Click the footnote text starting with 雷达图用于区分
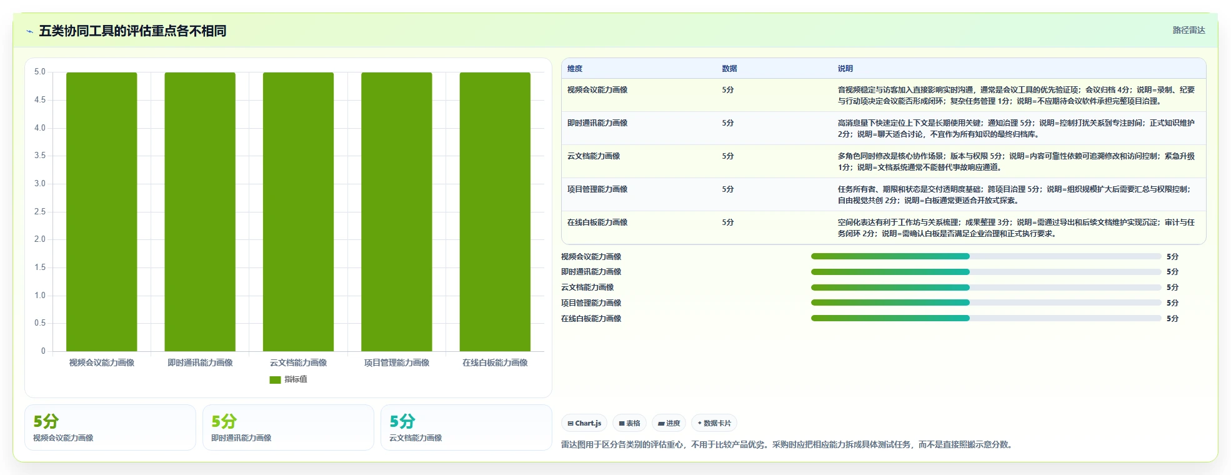This screenshot has height=475, width=1231. 788,445
